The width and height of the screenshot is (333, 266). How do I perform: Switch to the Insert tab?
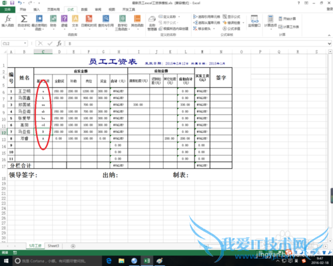tap(37, 9)
